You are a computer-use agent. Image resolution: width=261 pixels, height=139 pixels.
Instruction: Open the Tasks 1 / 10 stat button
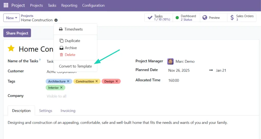pos(159,18)
